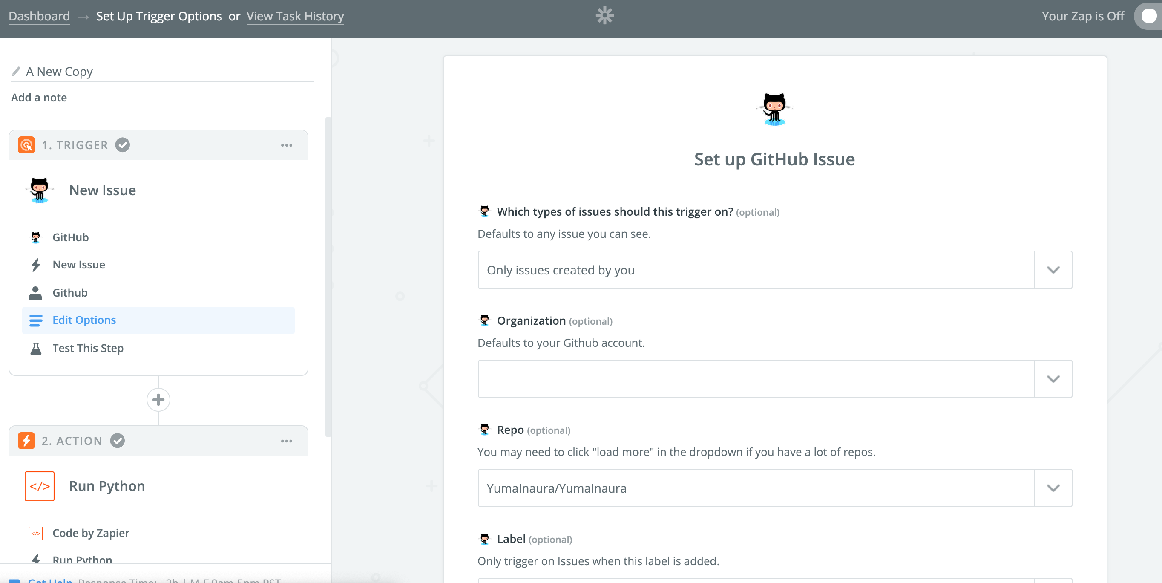Open the Trigger step three-dot menu

coord(286,145)
